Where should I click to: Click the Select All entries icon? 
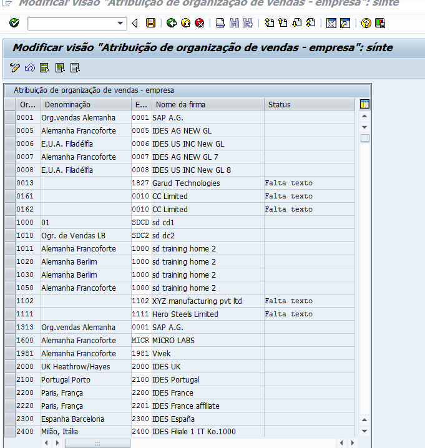click(45, 68)
